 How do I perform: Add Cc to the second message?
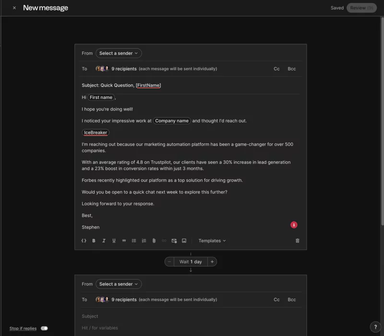pyautogui.click(x=276, y=300)
